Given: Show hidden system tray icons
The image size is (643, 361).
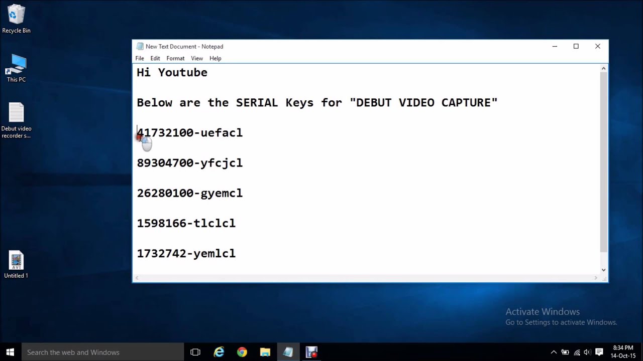Looking at the screenshot, I should [554, 352].
